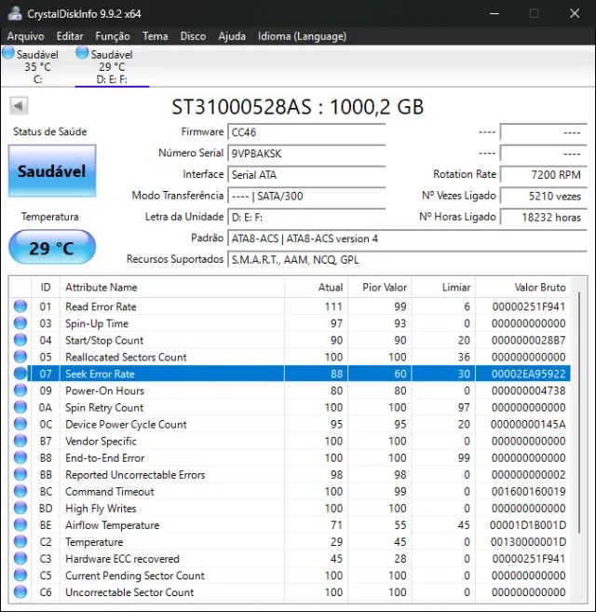
Task: Click the SMART attribute list vertical scrollbar
Action: pos(579,412)
